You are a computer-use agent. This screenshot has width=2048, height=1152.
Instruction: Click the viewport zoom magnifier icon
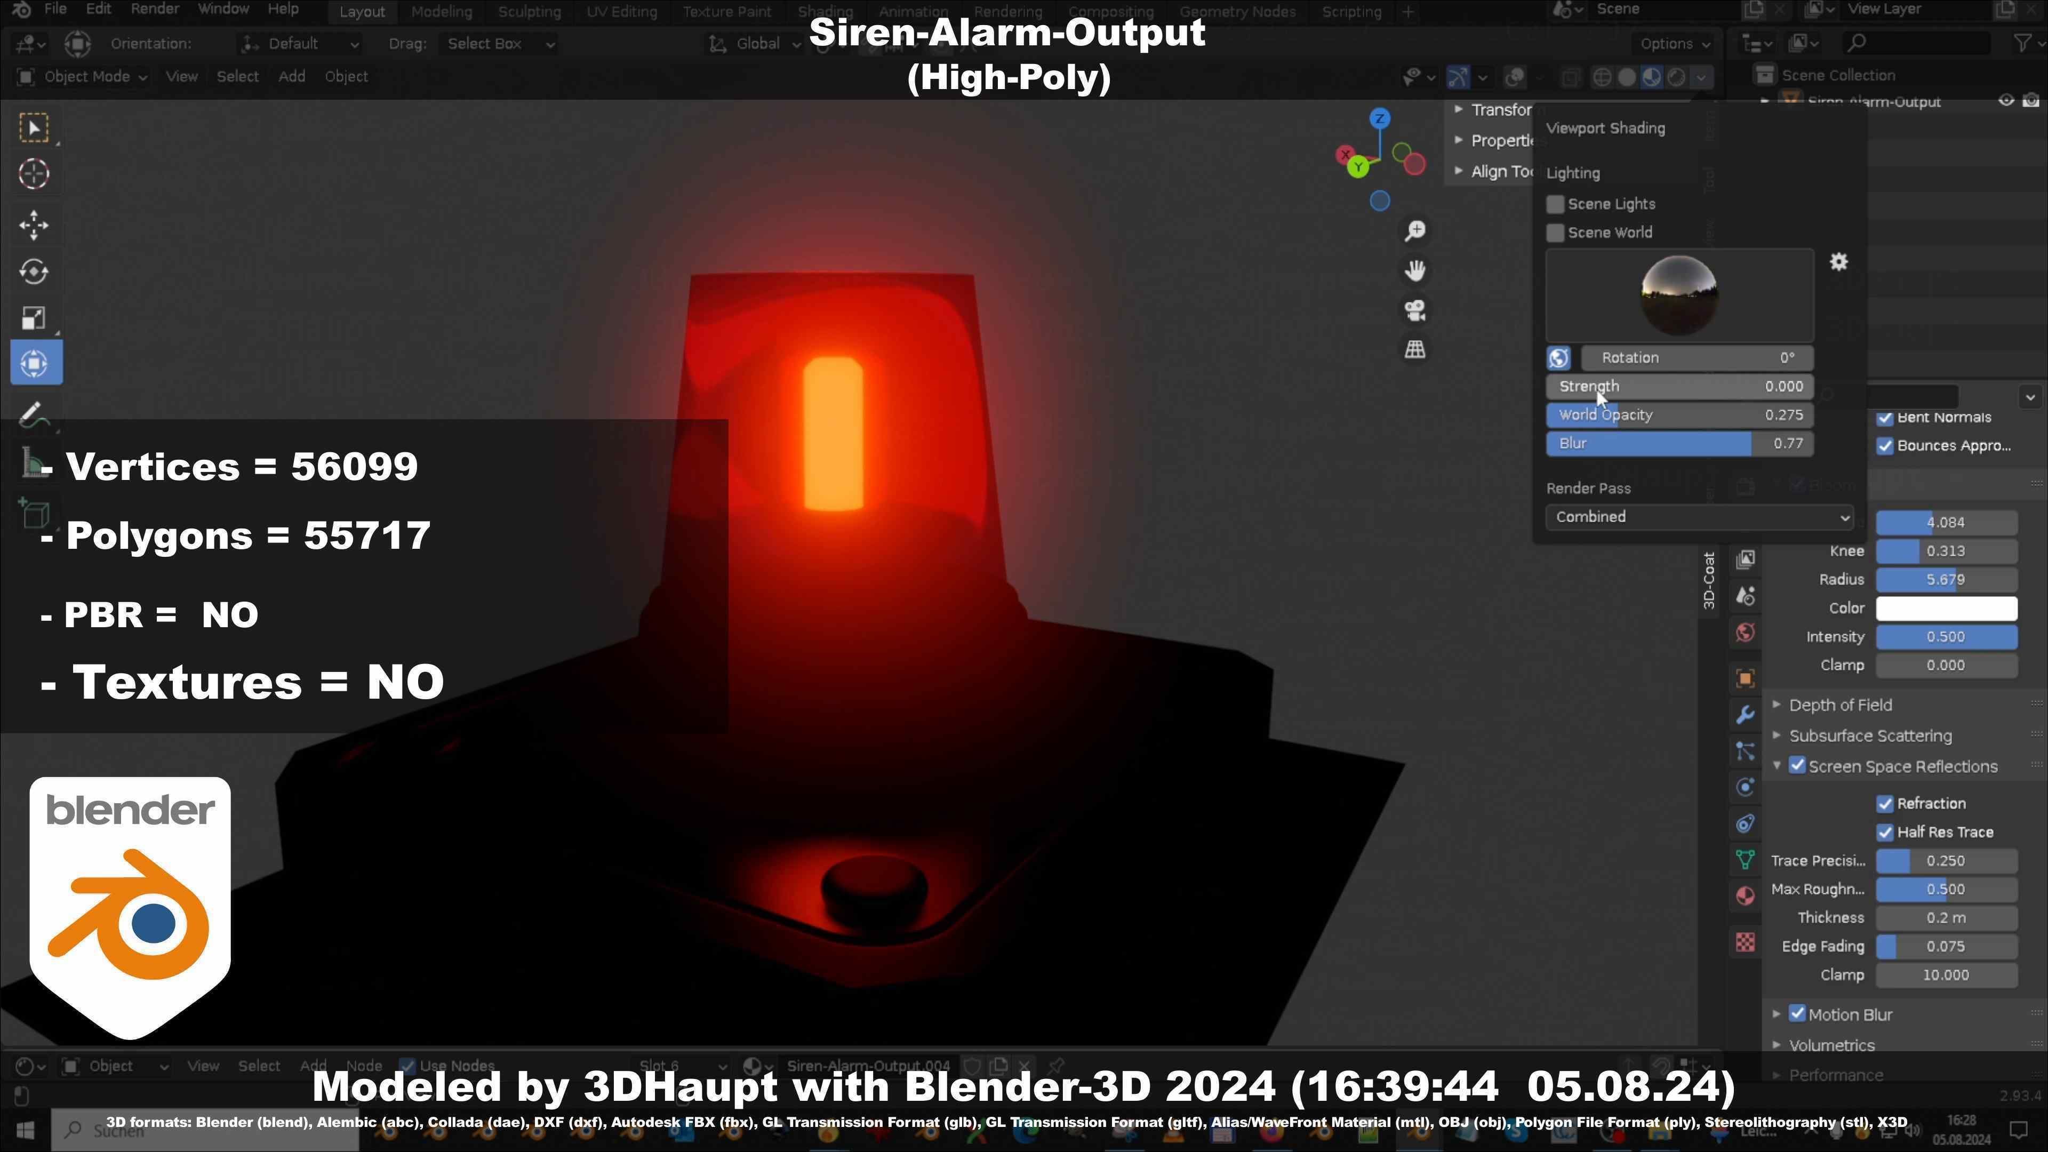coord(1415,231)
